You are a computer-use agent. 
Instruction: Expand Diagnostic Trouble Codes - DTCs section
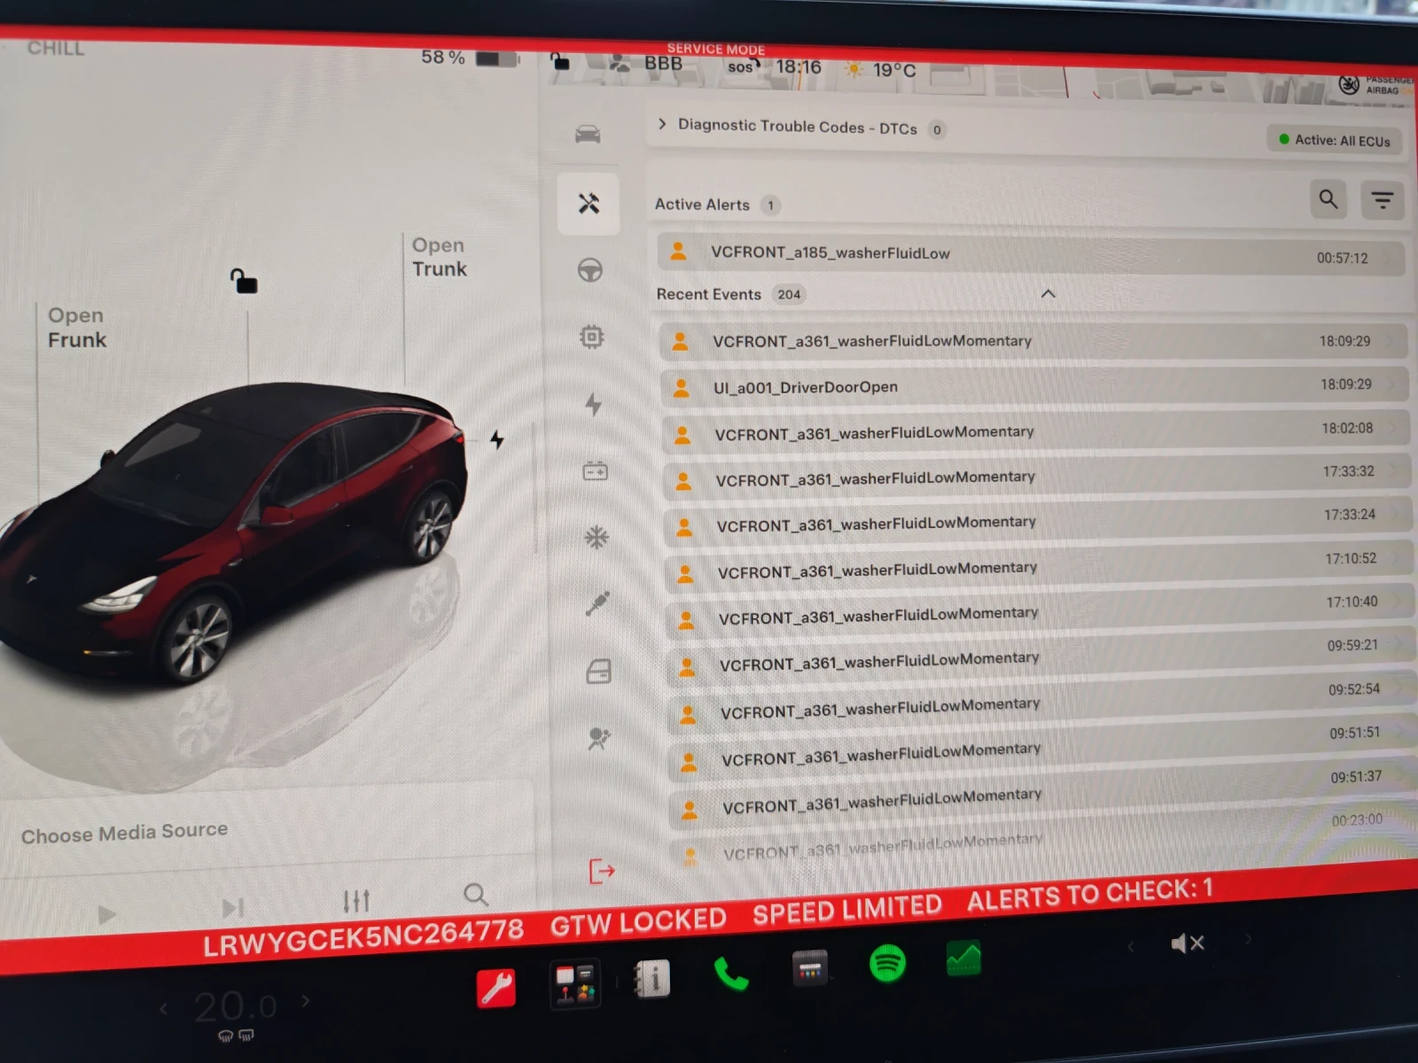point(799,128)
